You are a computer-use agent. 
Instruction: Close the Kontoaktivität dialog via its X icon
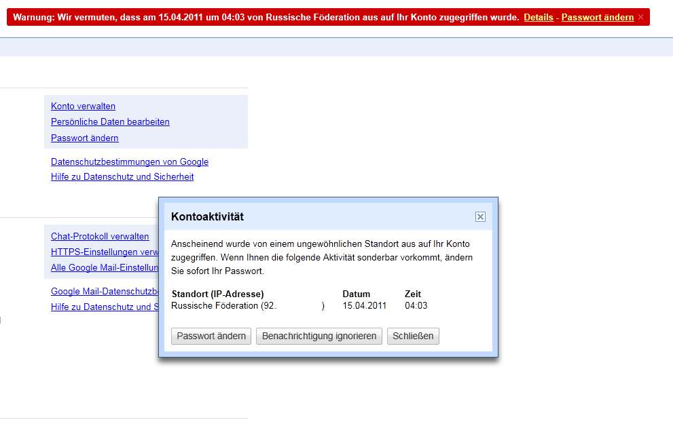[480, 216]
